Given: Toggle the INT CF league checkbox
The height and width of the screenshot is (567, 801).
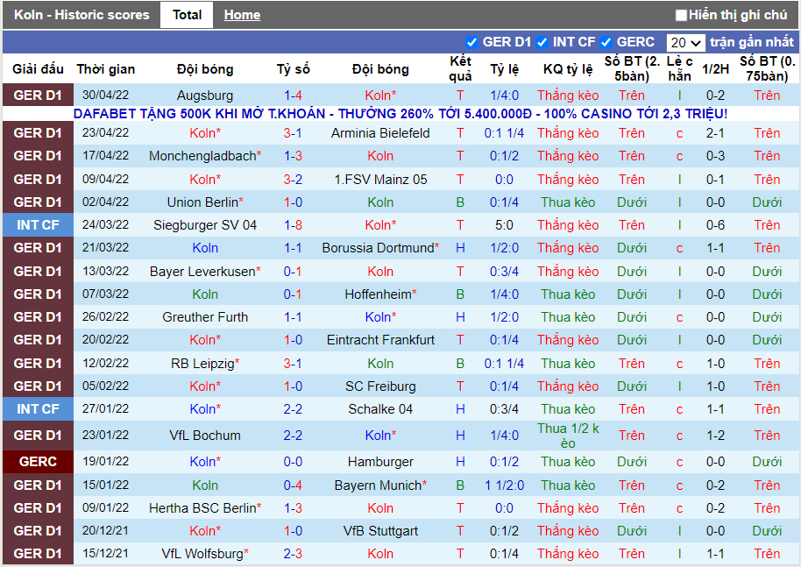Looking at the screenshot, I should point(542,42).
